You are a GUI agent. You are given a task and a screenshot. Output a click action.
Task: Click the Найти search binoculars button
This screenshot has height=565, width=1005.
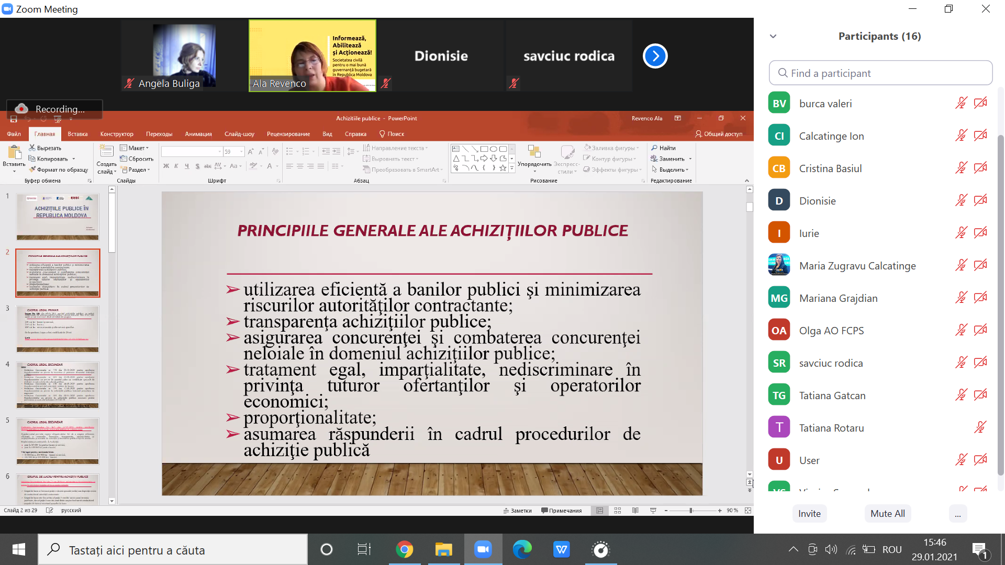663,148
